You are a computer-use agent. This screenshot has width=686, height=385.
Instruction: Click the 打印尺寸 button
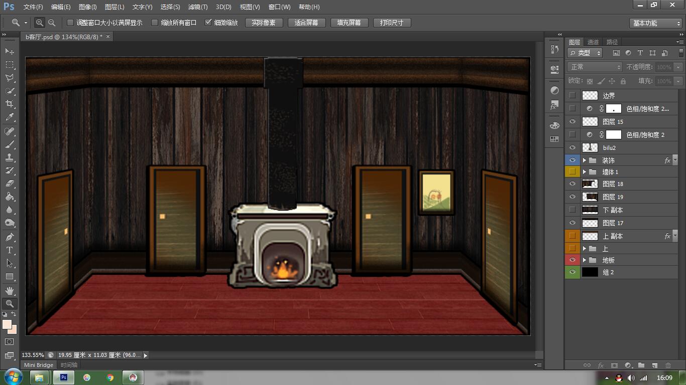(392, 23)
